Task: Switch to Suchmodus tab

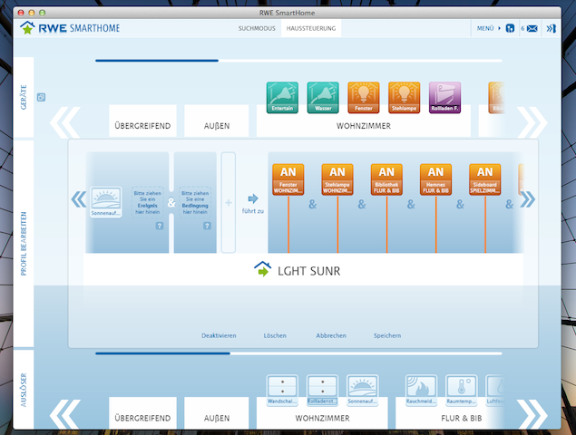Action: pos(257,28)
